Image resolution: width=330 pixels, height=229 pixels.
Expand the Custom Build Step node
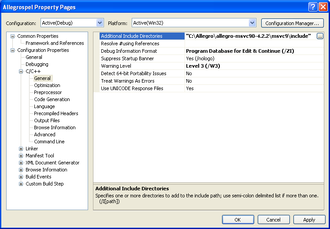pos(21,184)
